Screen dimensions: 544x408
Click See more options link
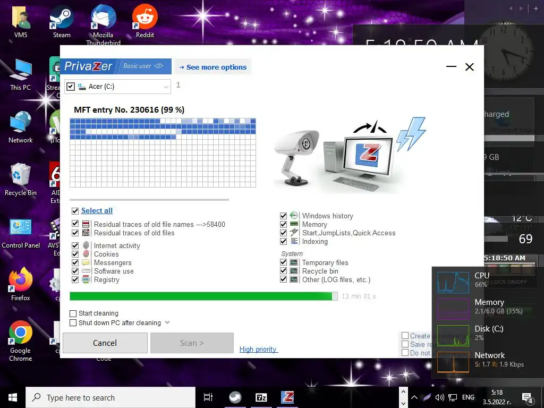[x=212, y=67]
